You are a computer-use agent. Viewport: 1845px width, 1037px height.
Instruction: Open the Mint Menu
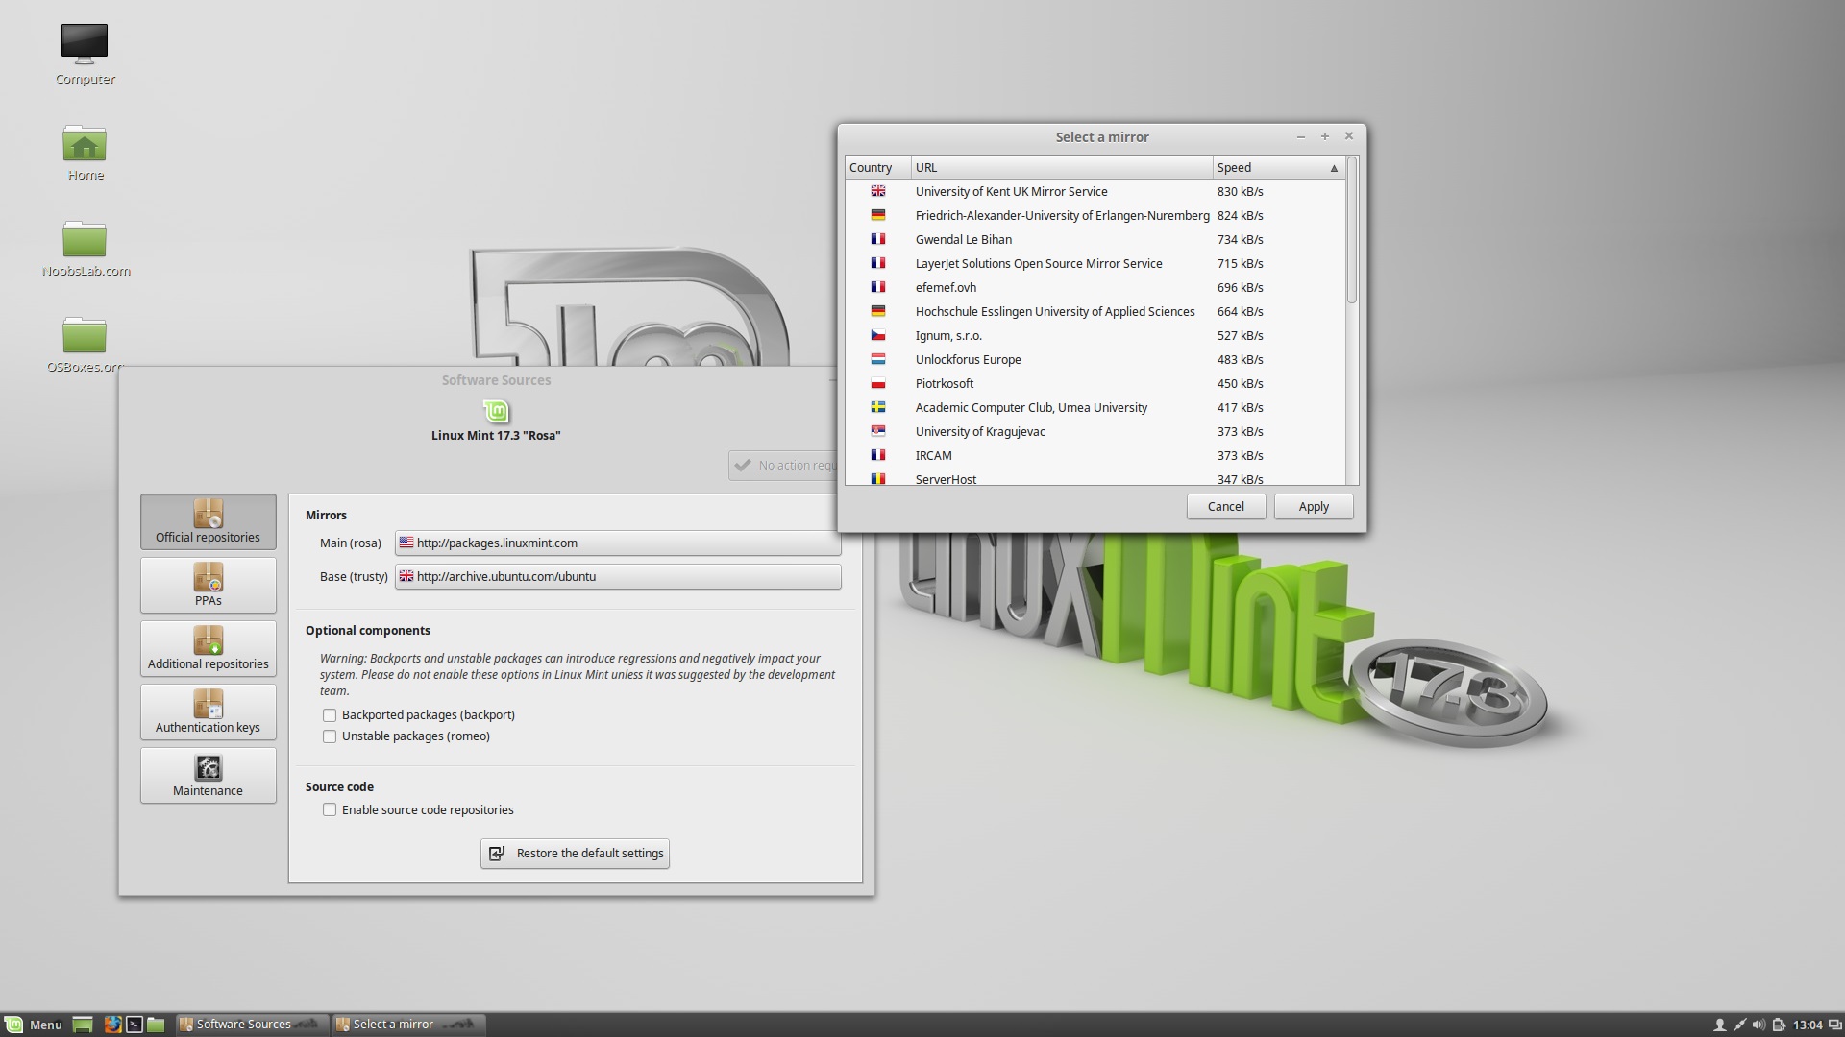(x=34, y=1025)
